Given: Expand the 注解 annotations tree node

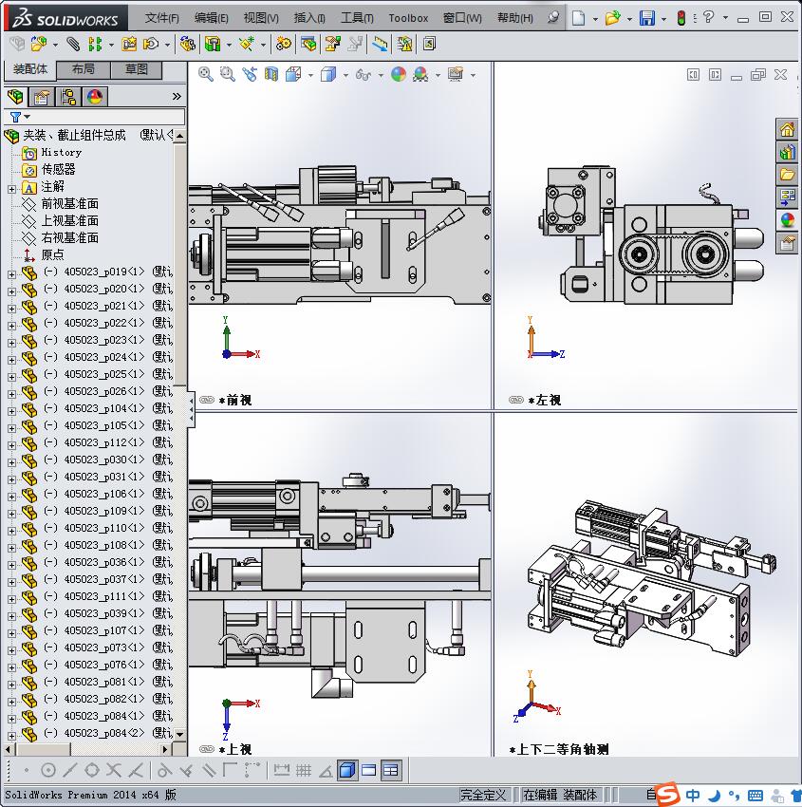Looking at the screenshot, I should click(x=11, y=187).
